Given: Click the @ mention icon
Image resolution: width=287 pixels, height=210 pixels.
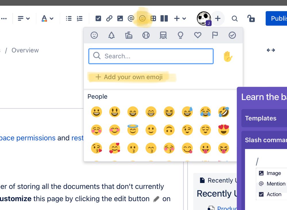Looking at the screenshot, I should point(131,18).
